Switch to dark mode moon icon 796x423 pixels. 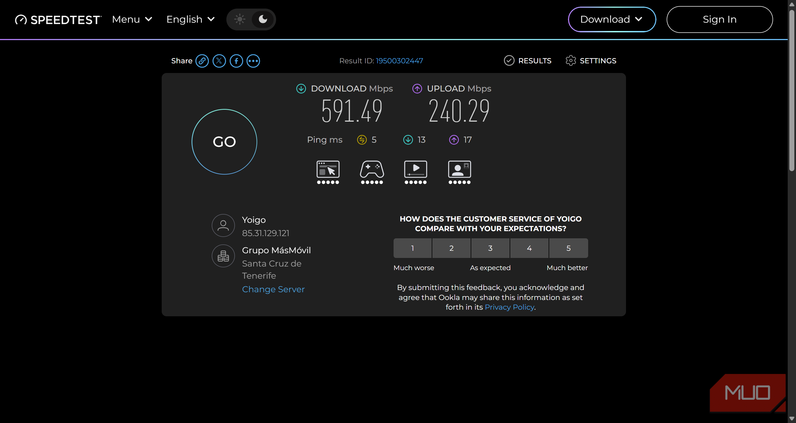click(x=263, y=19)
